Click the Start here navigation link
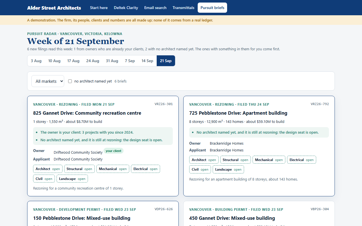This screenshot has width=362, height=226. (99, 8)
